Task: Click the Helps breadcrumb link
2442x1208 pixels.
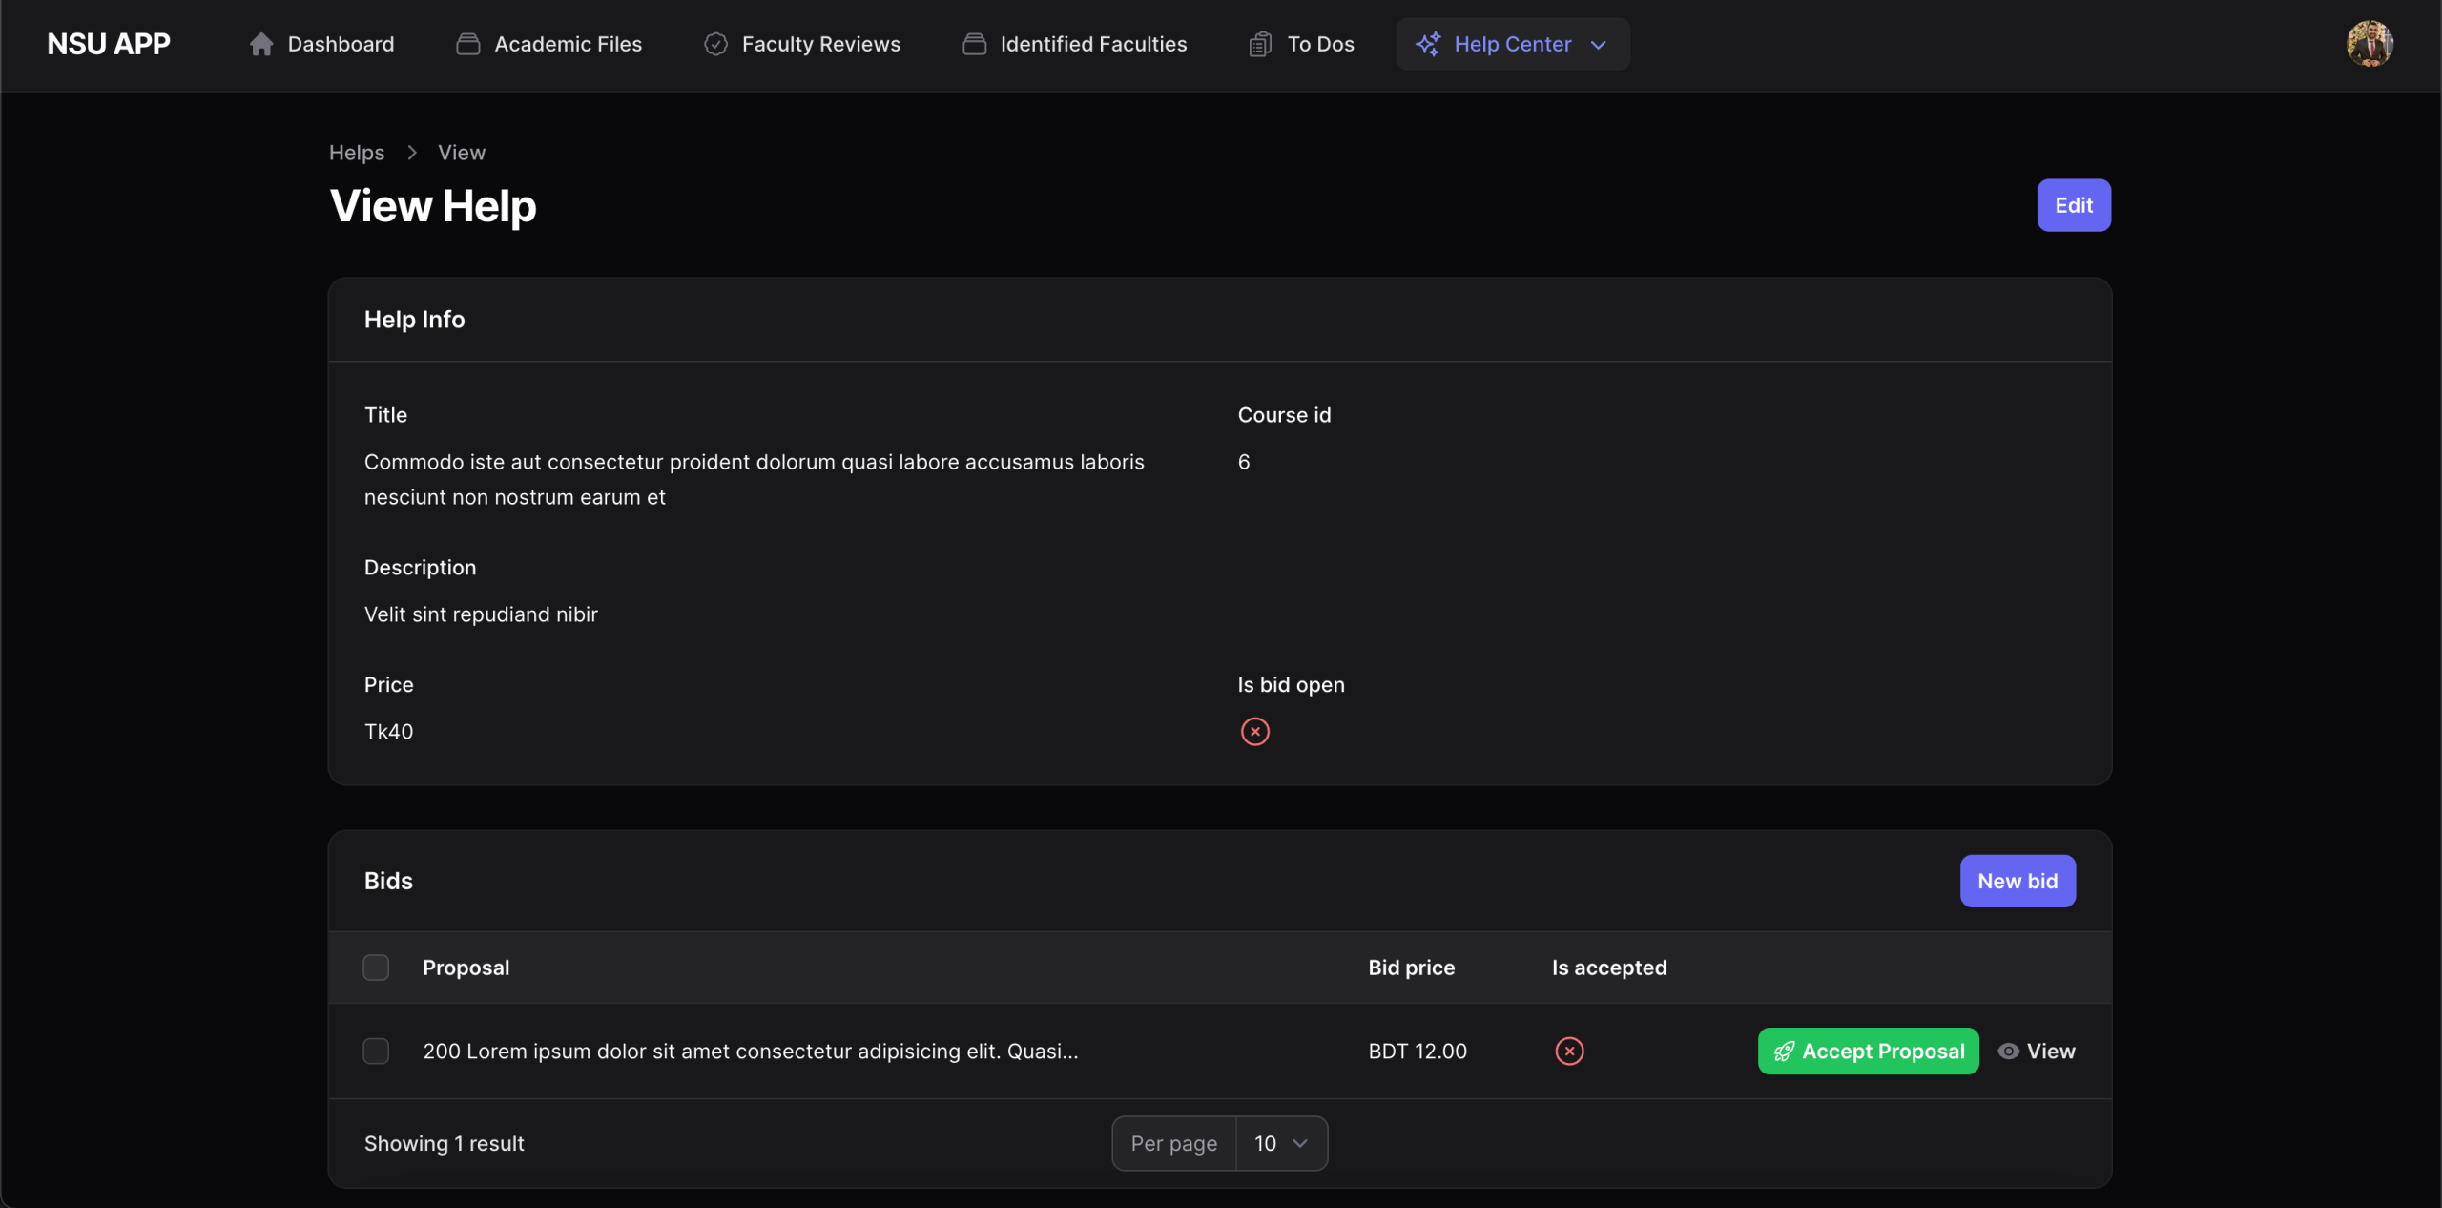Action: tap(357, 153)
